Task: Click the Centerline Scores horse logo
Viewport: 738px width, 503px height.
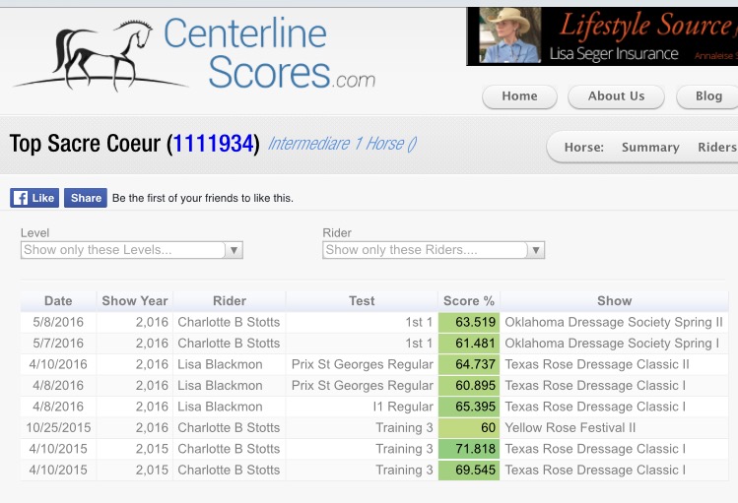Action: (x=194, y=54)
